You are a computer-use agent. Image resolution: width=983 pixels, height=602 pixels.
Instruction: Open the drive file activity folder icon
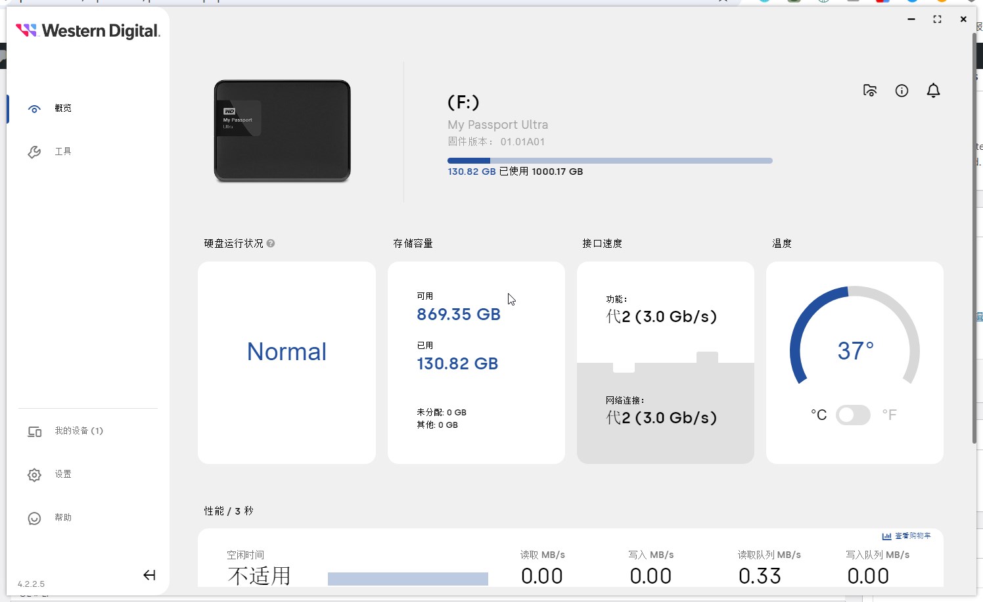point(869,91)
